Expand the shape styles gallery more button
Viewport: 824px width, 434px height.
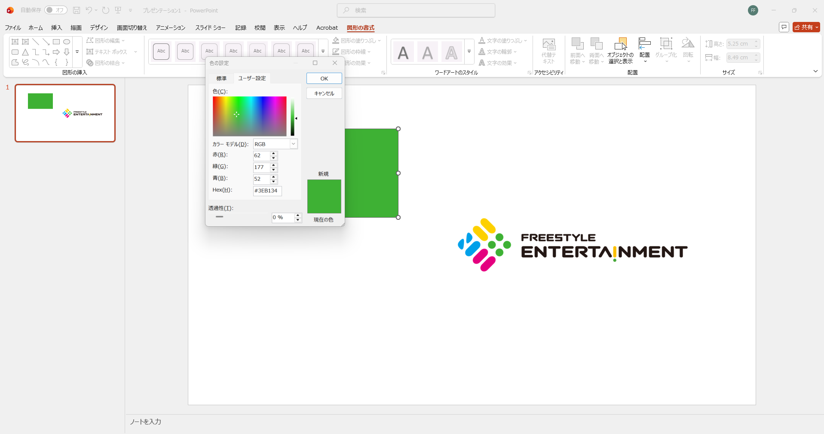point(323,51)
